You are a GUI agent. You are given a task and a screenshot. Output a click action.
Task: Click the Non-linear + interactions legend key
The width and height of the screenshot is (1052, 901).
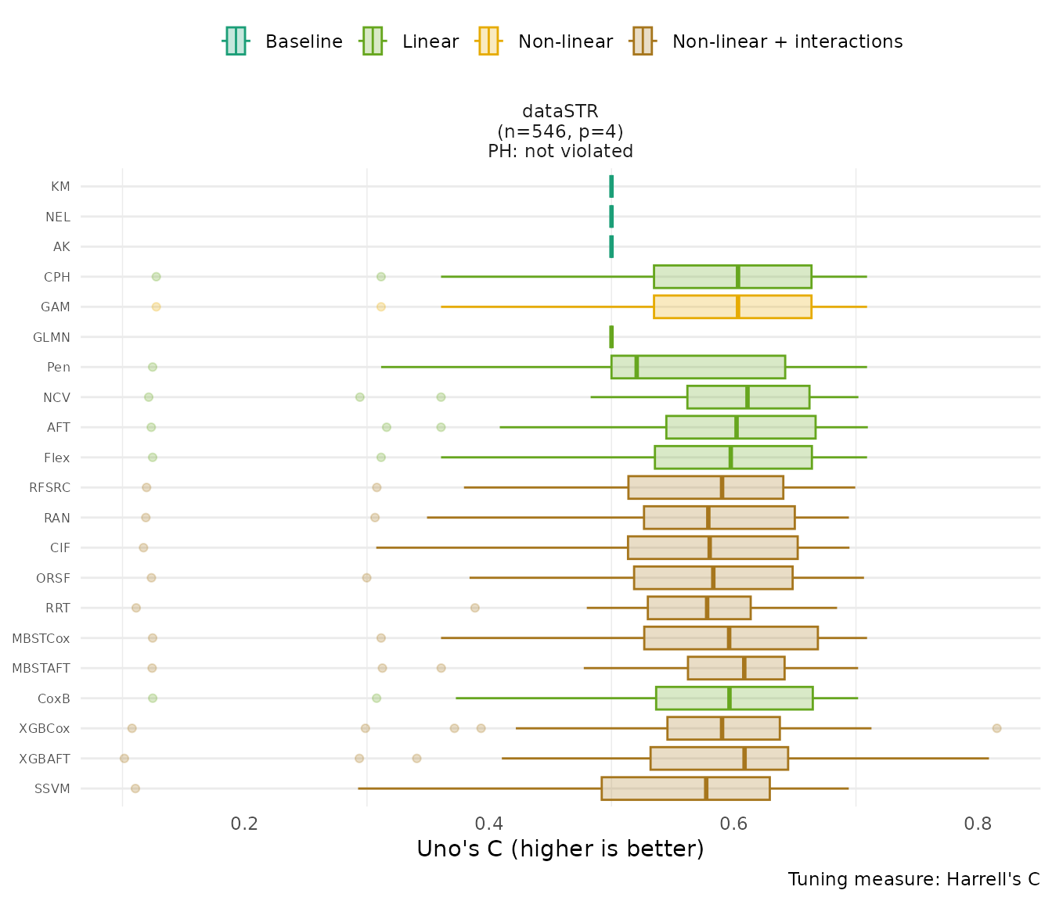(642, 41)
